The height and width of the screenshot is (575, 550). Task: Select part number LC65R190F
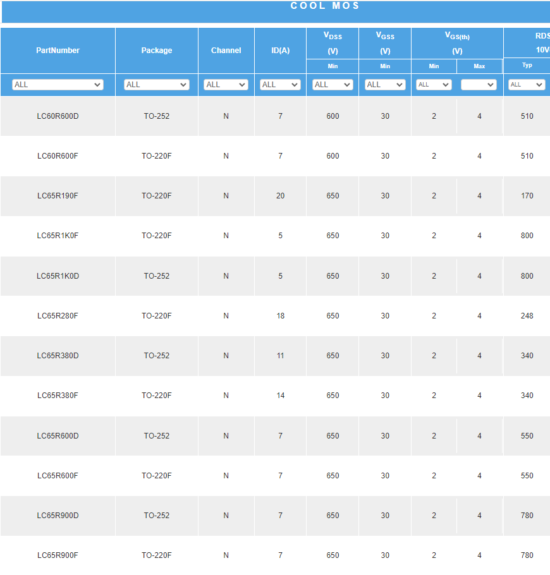tap(58, 196)
